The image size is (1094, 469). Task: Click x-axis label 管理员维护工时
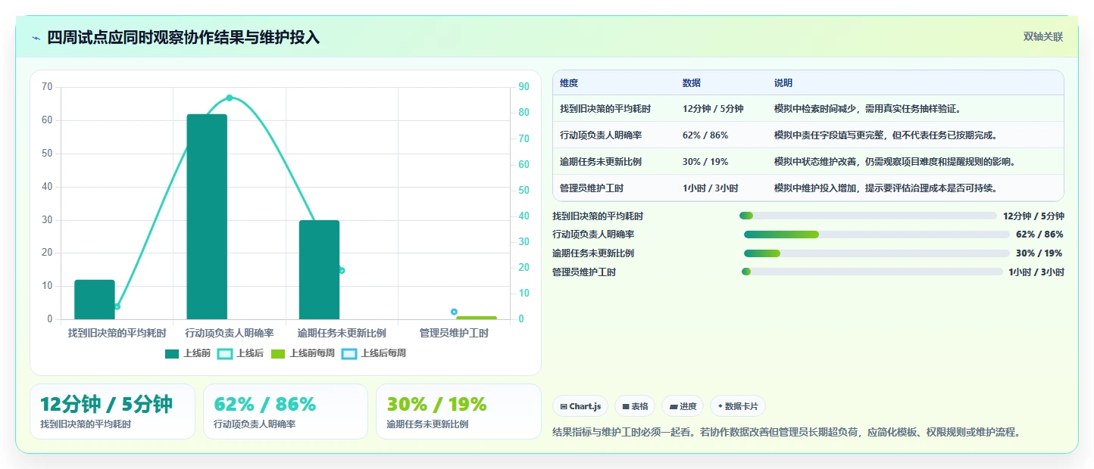[454, 333]
